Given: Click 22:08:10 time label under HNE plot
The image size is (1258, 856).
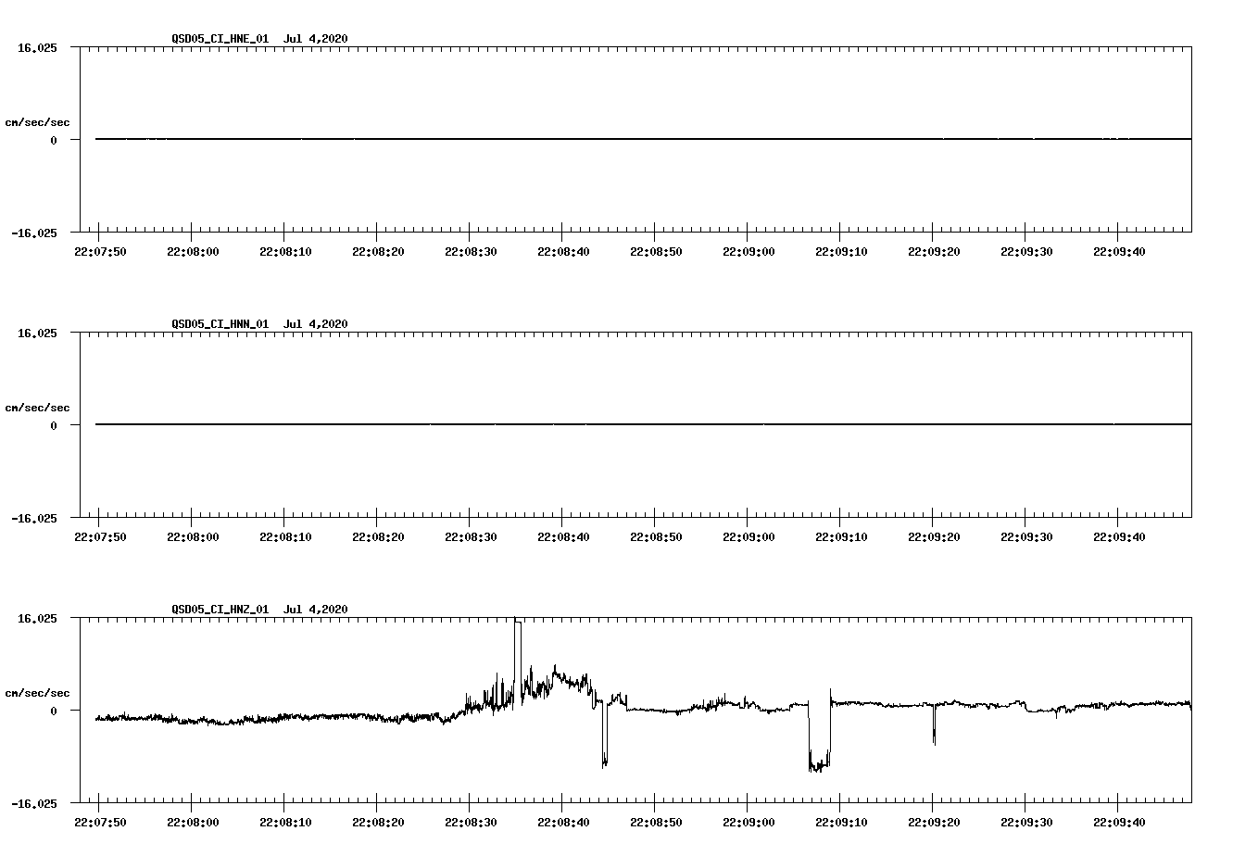Looking at the screenshot, I should click(285, 251).
